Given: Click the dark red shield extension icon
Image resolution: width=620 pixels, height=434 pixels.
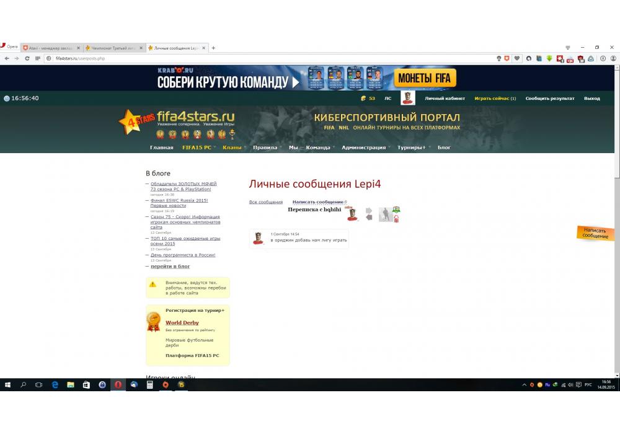Looking at the screenshot, I should pos(581,60).
